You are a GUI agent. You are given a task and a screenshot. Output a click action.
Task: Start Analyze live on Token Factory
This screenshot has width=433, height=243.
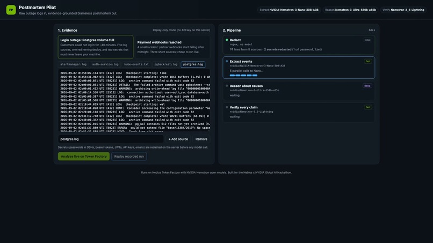coord(84,157)
